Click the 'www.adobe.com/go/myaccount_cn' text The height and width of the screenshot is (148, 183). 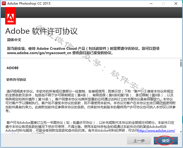click(x=39, y=53)
